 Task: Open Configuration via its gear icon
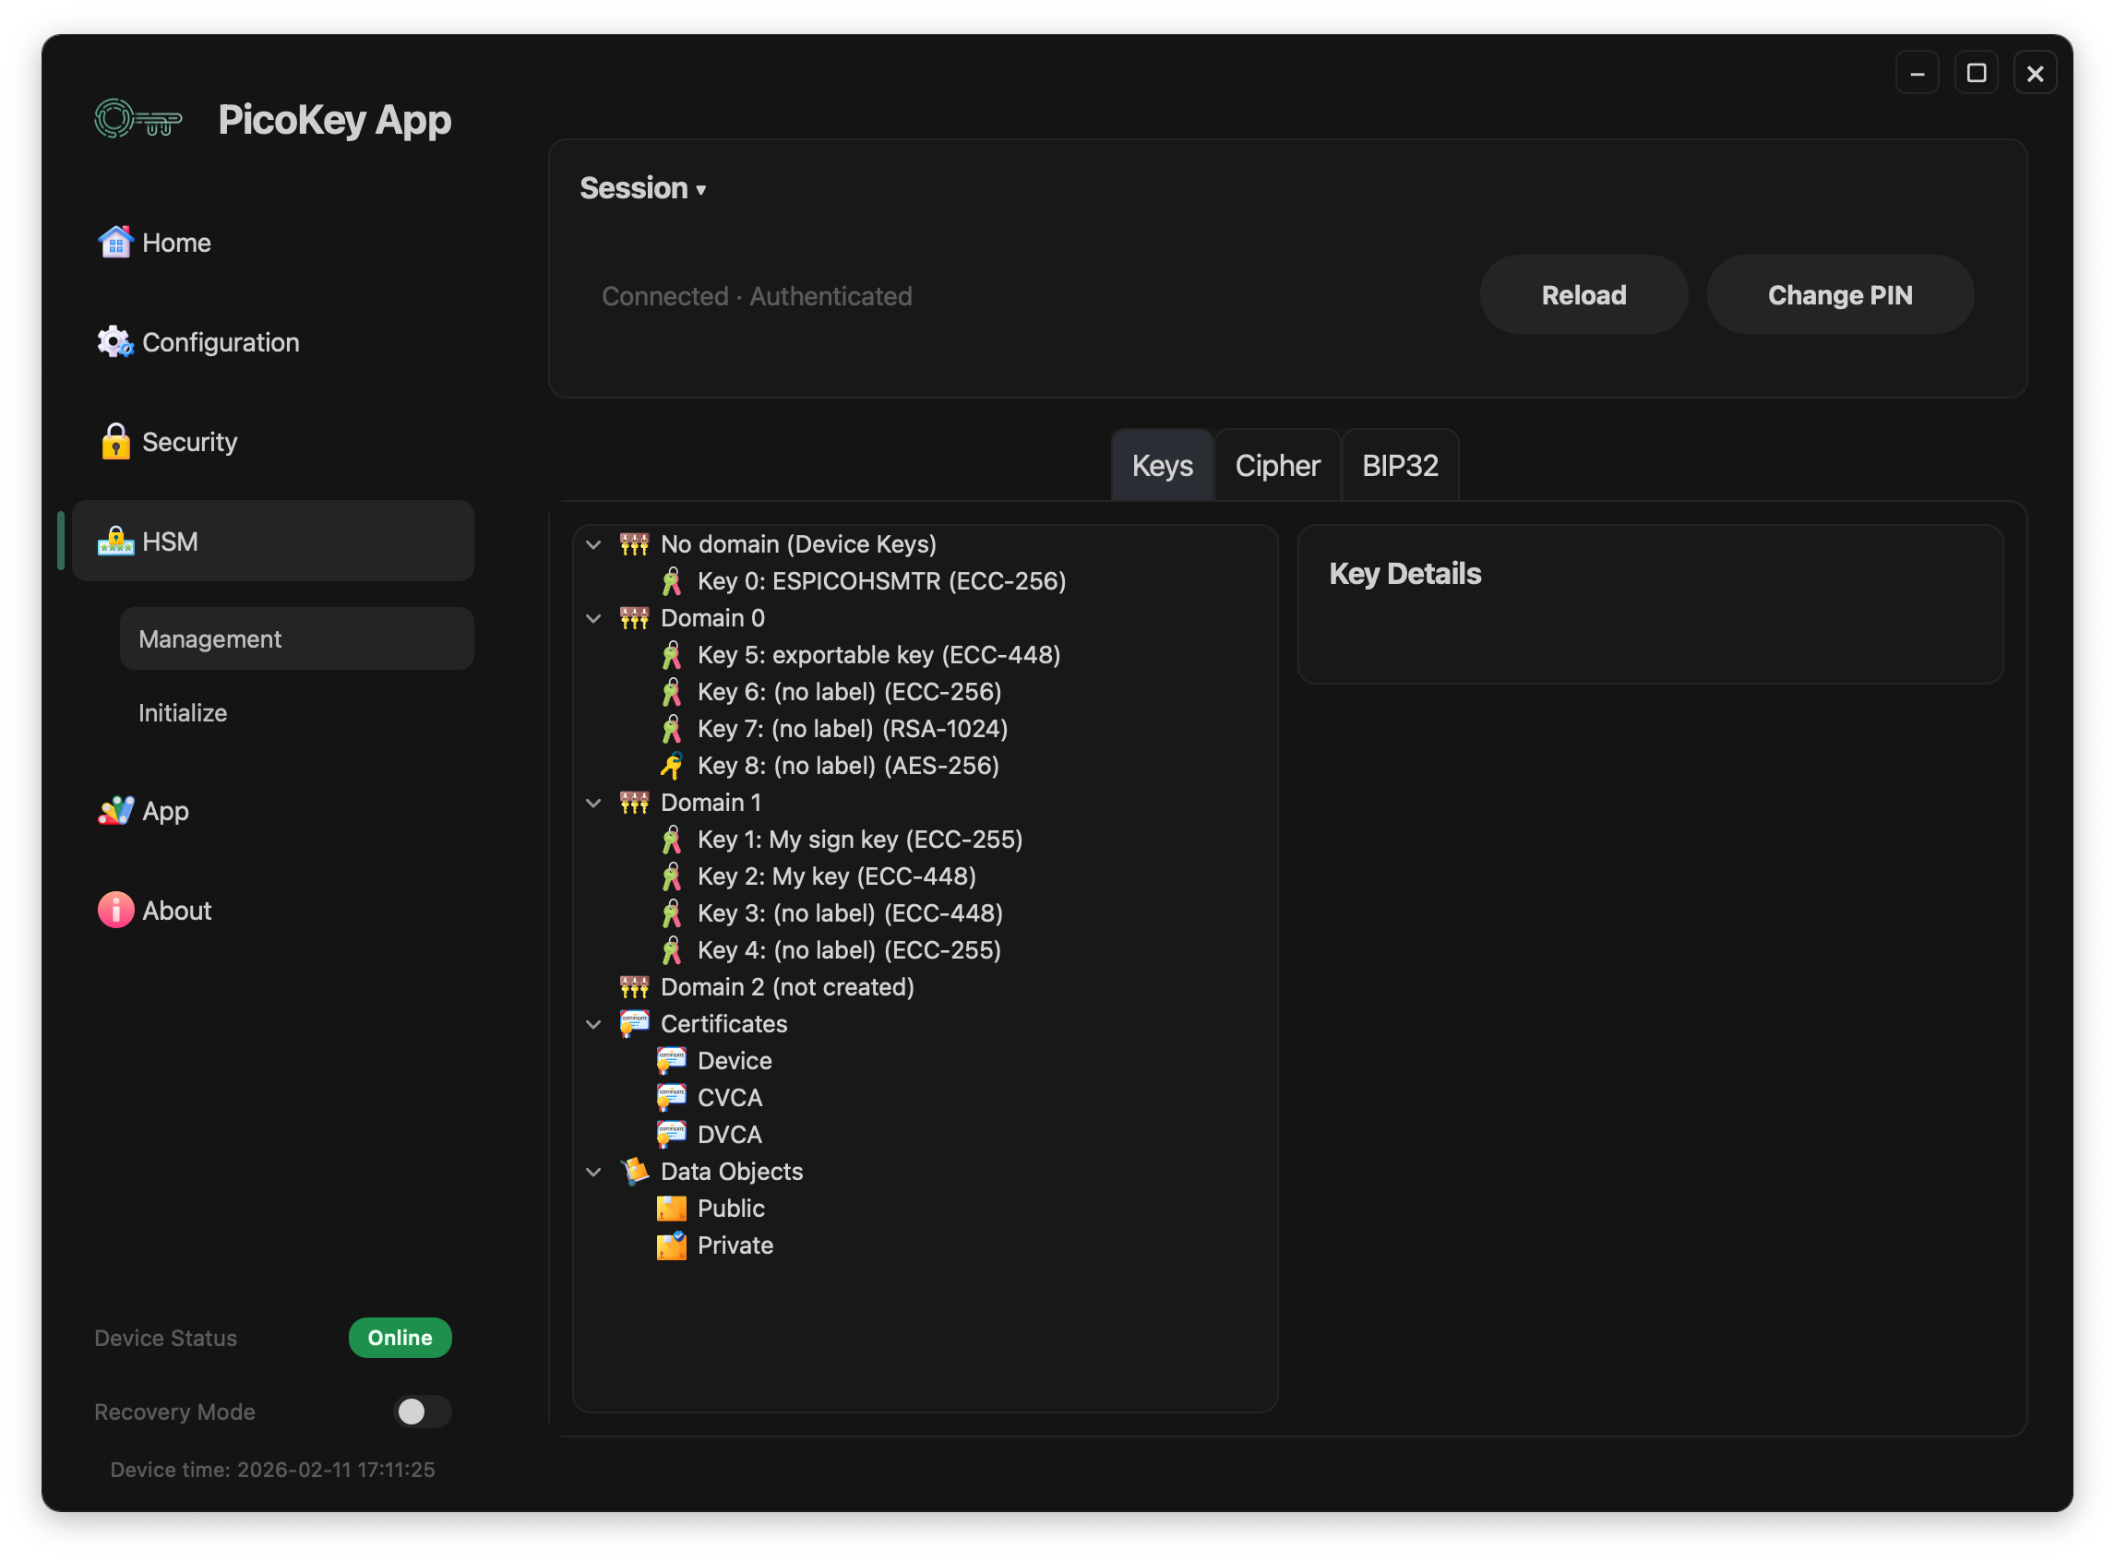[x=115, y=342]
